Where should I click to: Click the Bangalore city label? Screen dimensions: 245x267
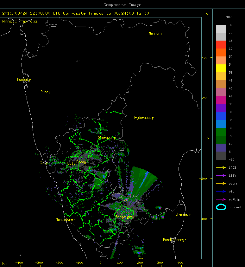[x=125, y=217]
